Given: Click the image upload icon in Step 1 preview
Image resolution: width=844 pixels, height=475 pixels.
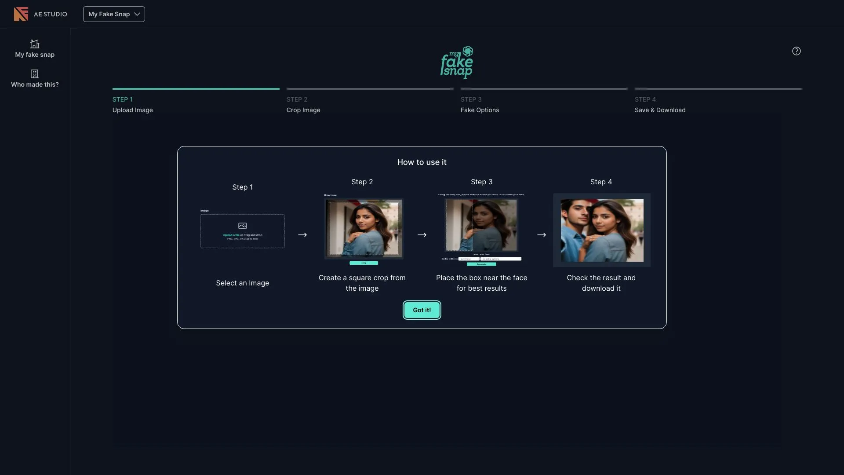Looking at the screenshot, I should (242, 226).
